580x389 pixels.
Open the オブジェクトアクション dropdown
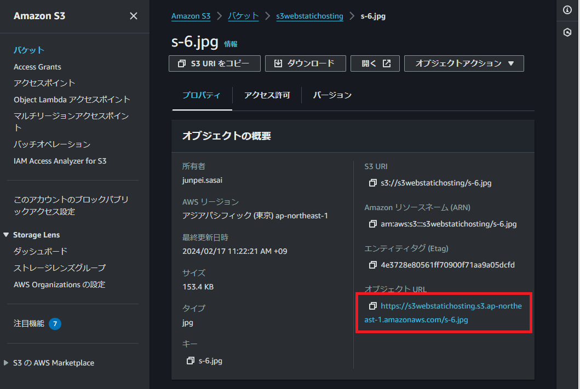click(x=464, y=63)
